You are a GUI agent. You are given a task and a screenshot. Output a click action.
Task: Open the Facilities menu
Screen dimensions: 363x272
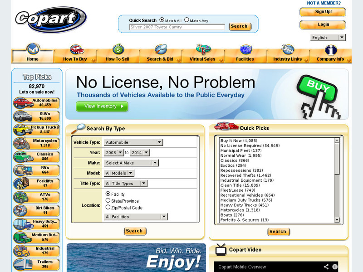[245, 56]
